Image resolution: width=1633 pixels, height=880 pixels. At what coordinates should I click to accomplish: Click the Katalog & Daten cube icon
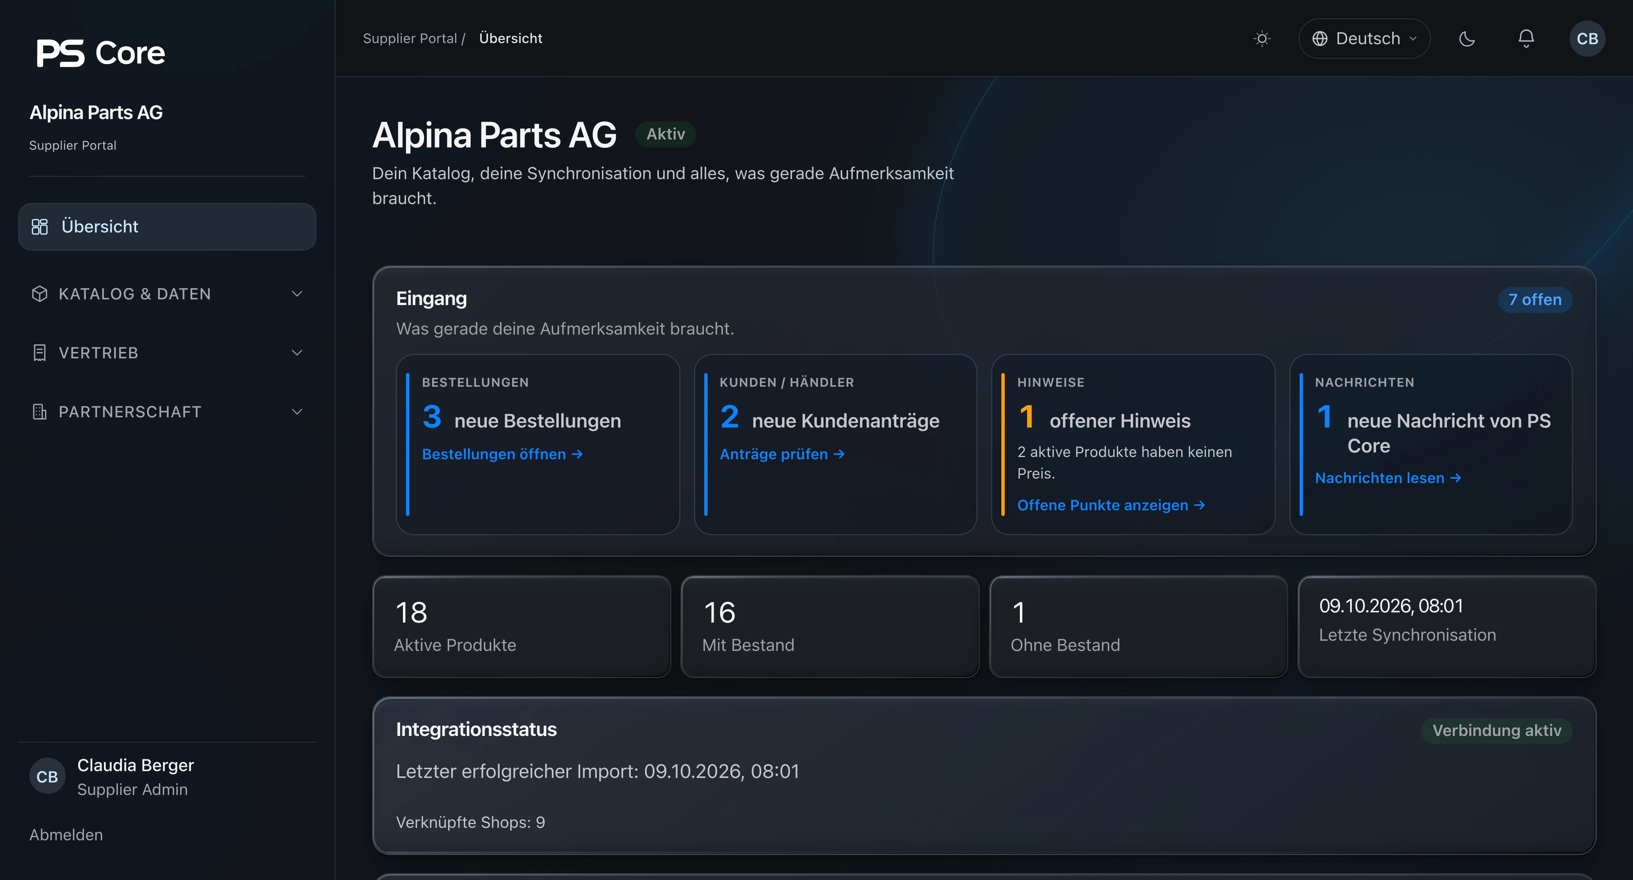coord(39,294)
